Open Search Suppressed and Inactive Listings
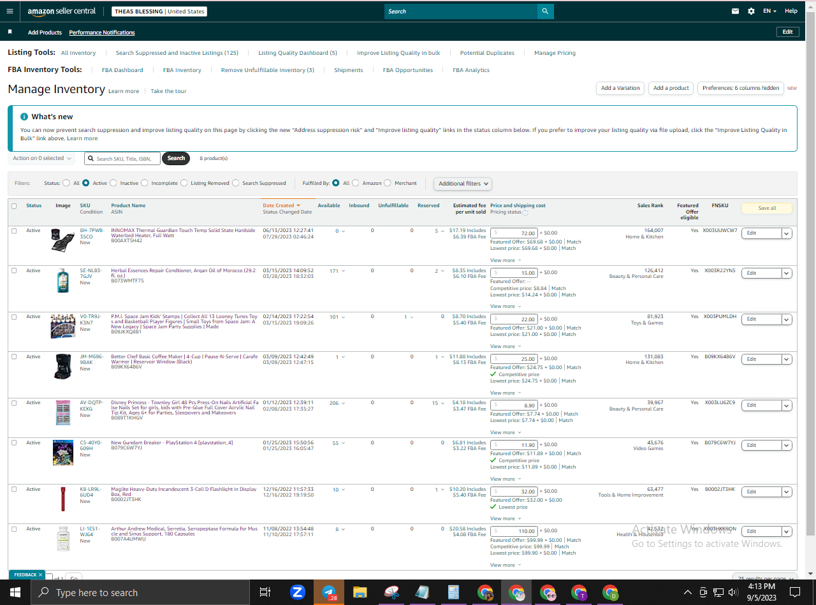Image resolution: width=816 pixels, height=605 pixels. click(x=177, y=53)
